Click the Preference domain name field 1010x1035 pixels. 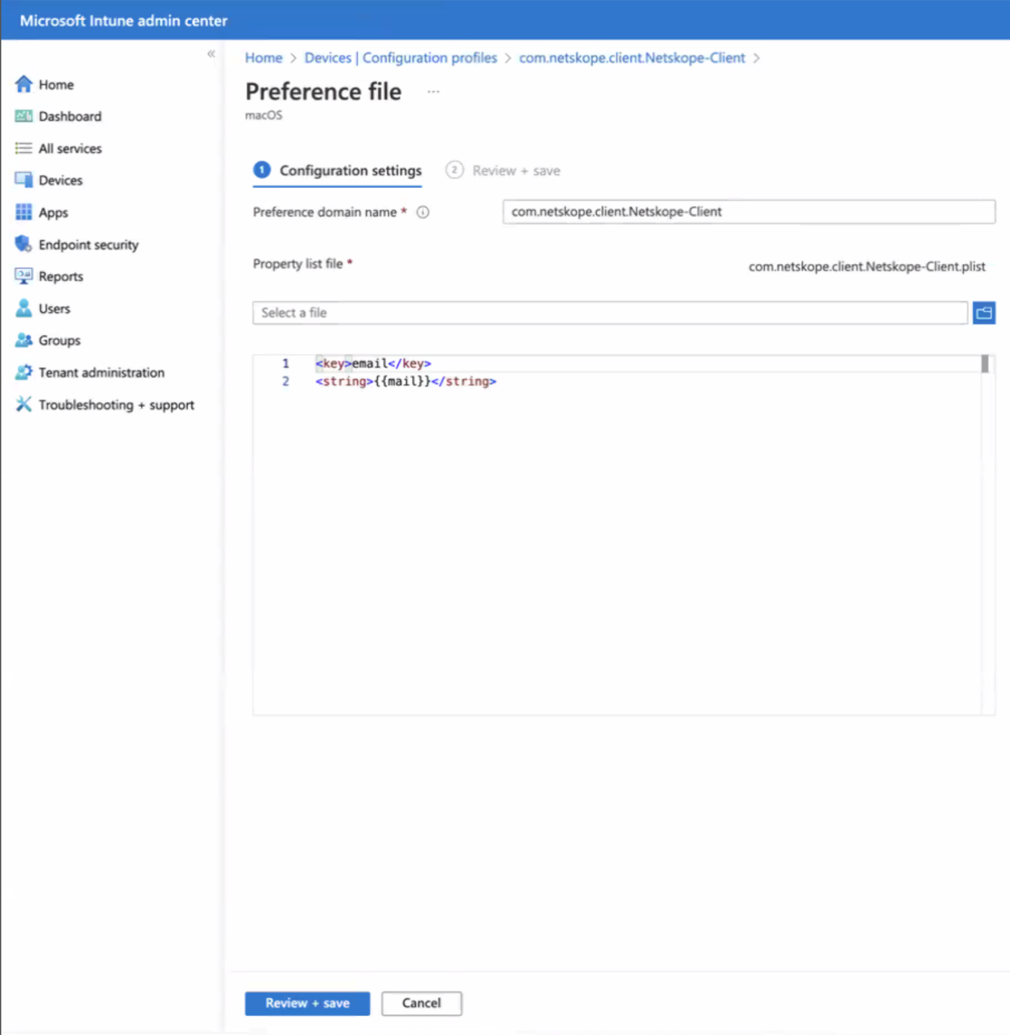[749, 212]
